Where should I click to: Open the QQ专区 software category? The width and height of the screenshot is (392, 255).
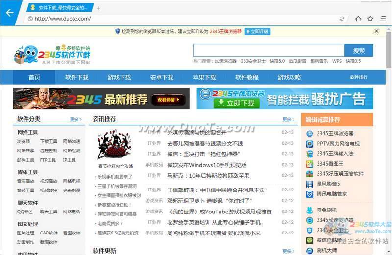pos(25,212)
